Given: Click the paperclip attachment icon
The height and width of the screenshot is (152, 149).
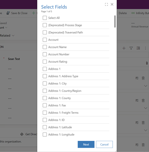Looking at the screenshot, I should (147, 63).
